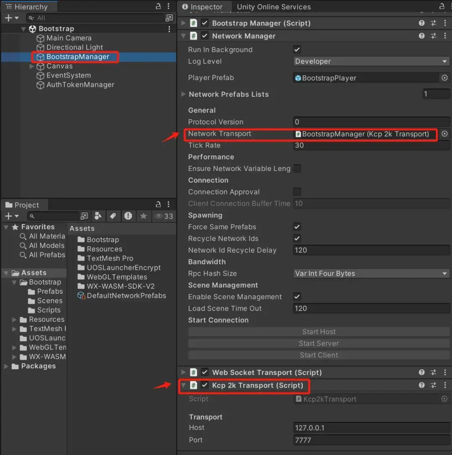This screenshot has width=452, height=455.
Task: Select AuthTokenManager in the Hierarchy
Action: coord(80,85)
